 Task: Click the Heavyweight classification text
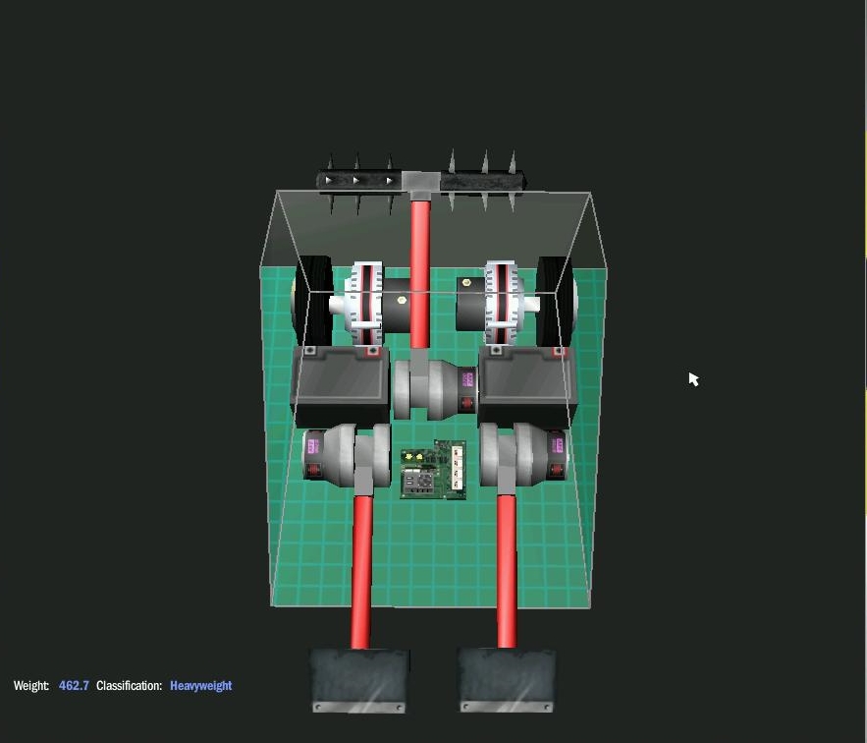pos(200,686)
